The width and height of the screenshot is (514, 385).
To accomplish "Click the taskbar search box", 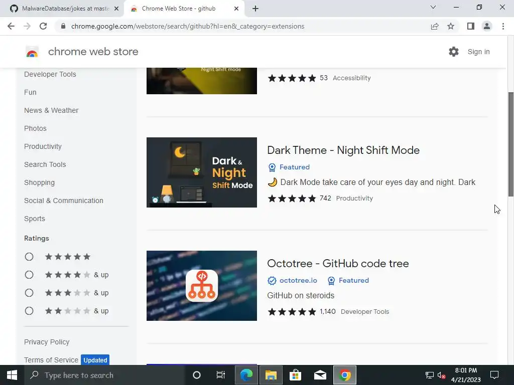I will 104,375.
